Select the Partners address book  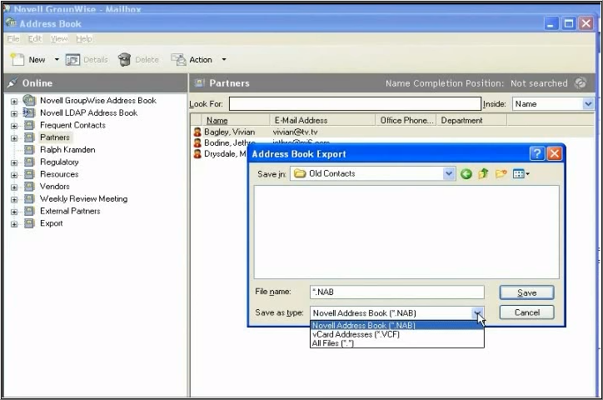click(55, 137)
